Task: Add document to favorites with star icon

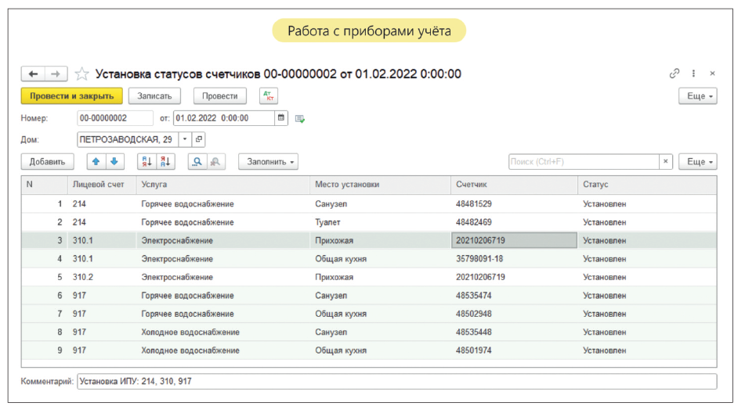Action: [81, 74]
